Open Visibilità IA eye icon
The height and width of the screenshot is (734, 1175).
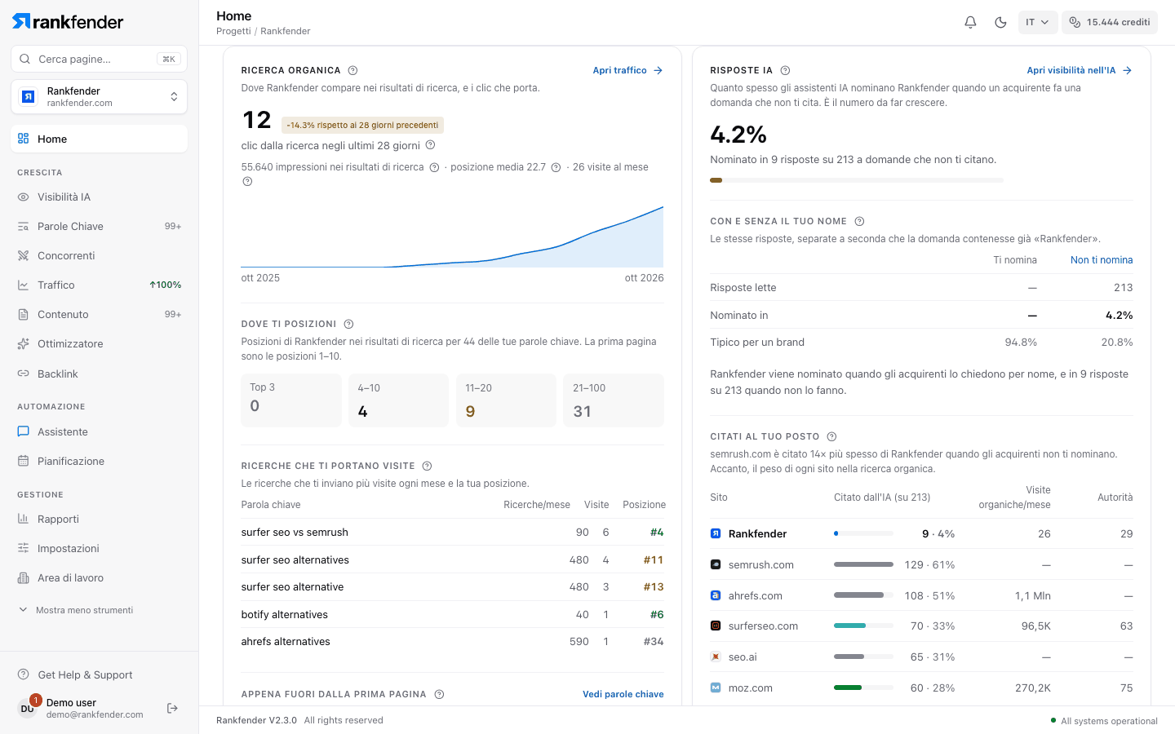coord(24,197)
